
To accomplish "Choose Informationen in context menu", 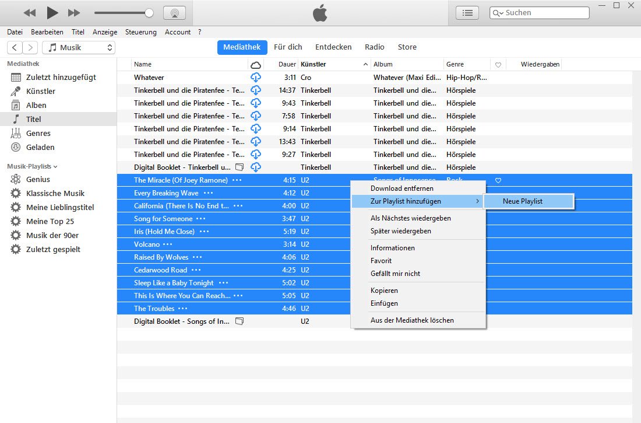I will point(418,248).
